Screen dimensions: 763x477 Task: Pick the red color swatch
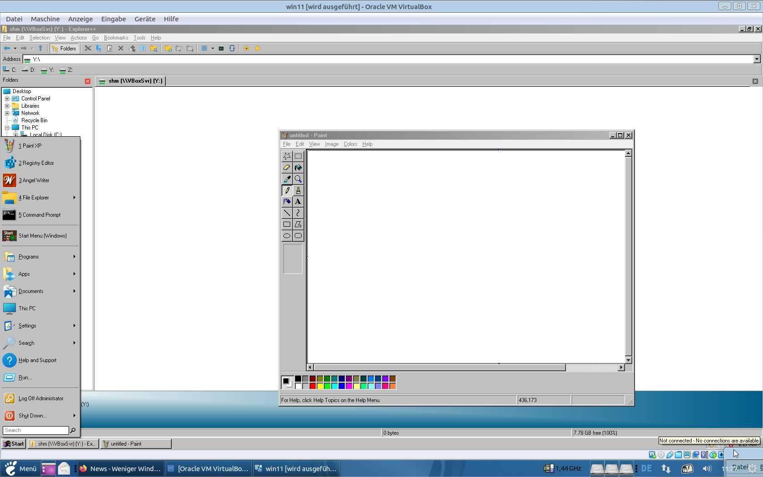pyautogui.click(x=312, y=386)
